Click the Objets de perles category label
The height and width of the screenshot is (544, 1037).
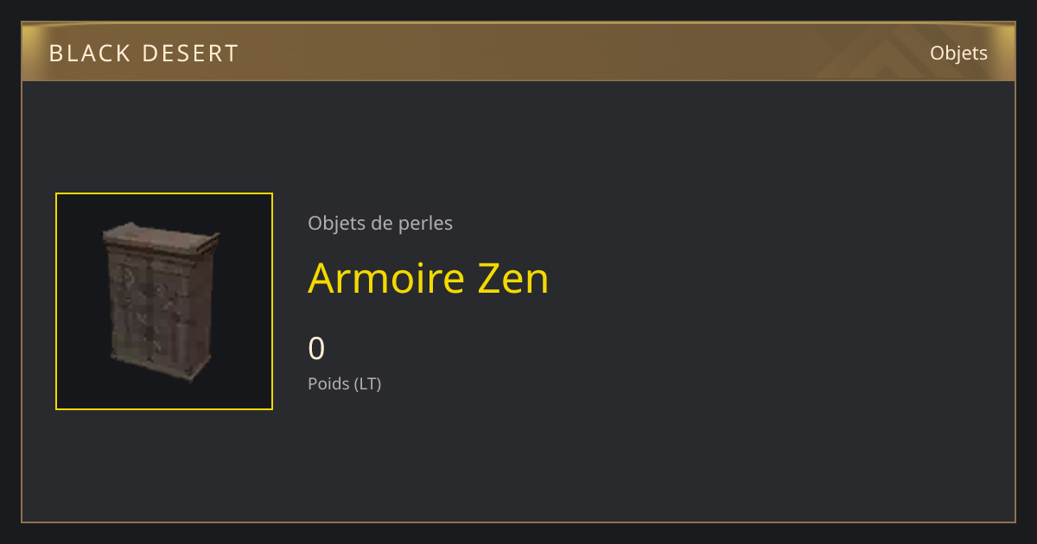click(380, 224)
